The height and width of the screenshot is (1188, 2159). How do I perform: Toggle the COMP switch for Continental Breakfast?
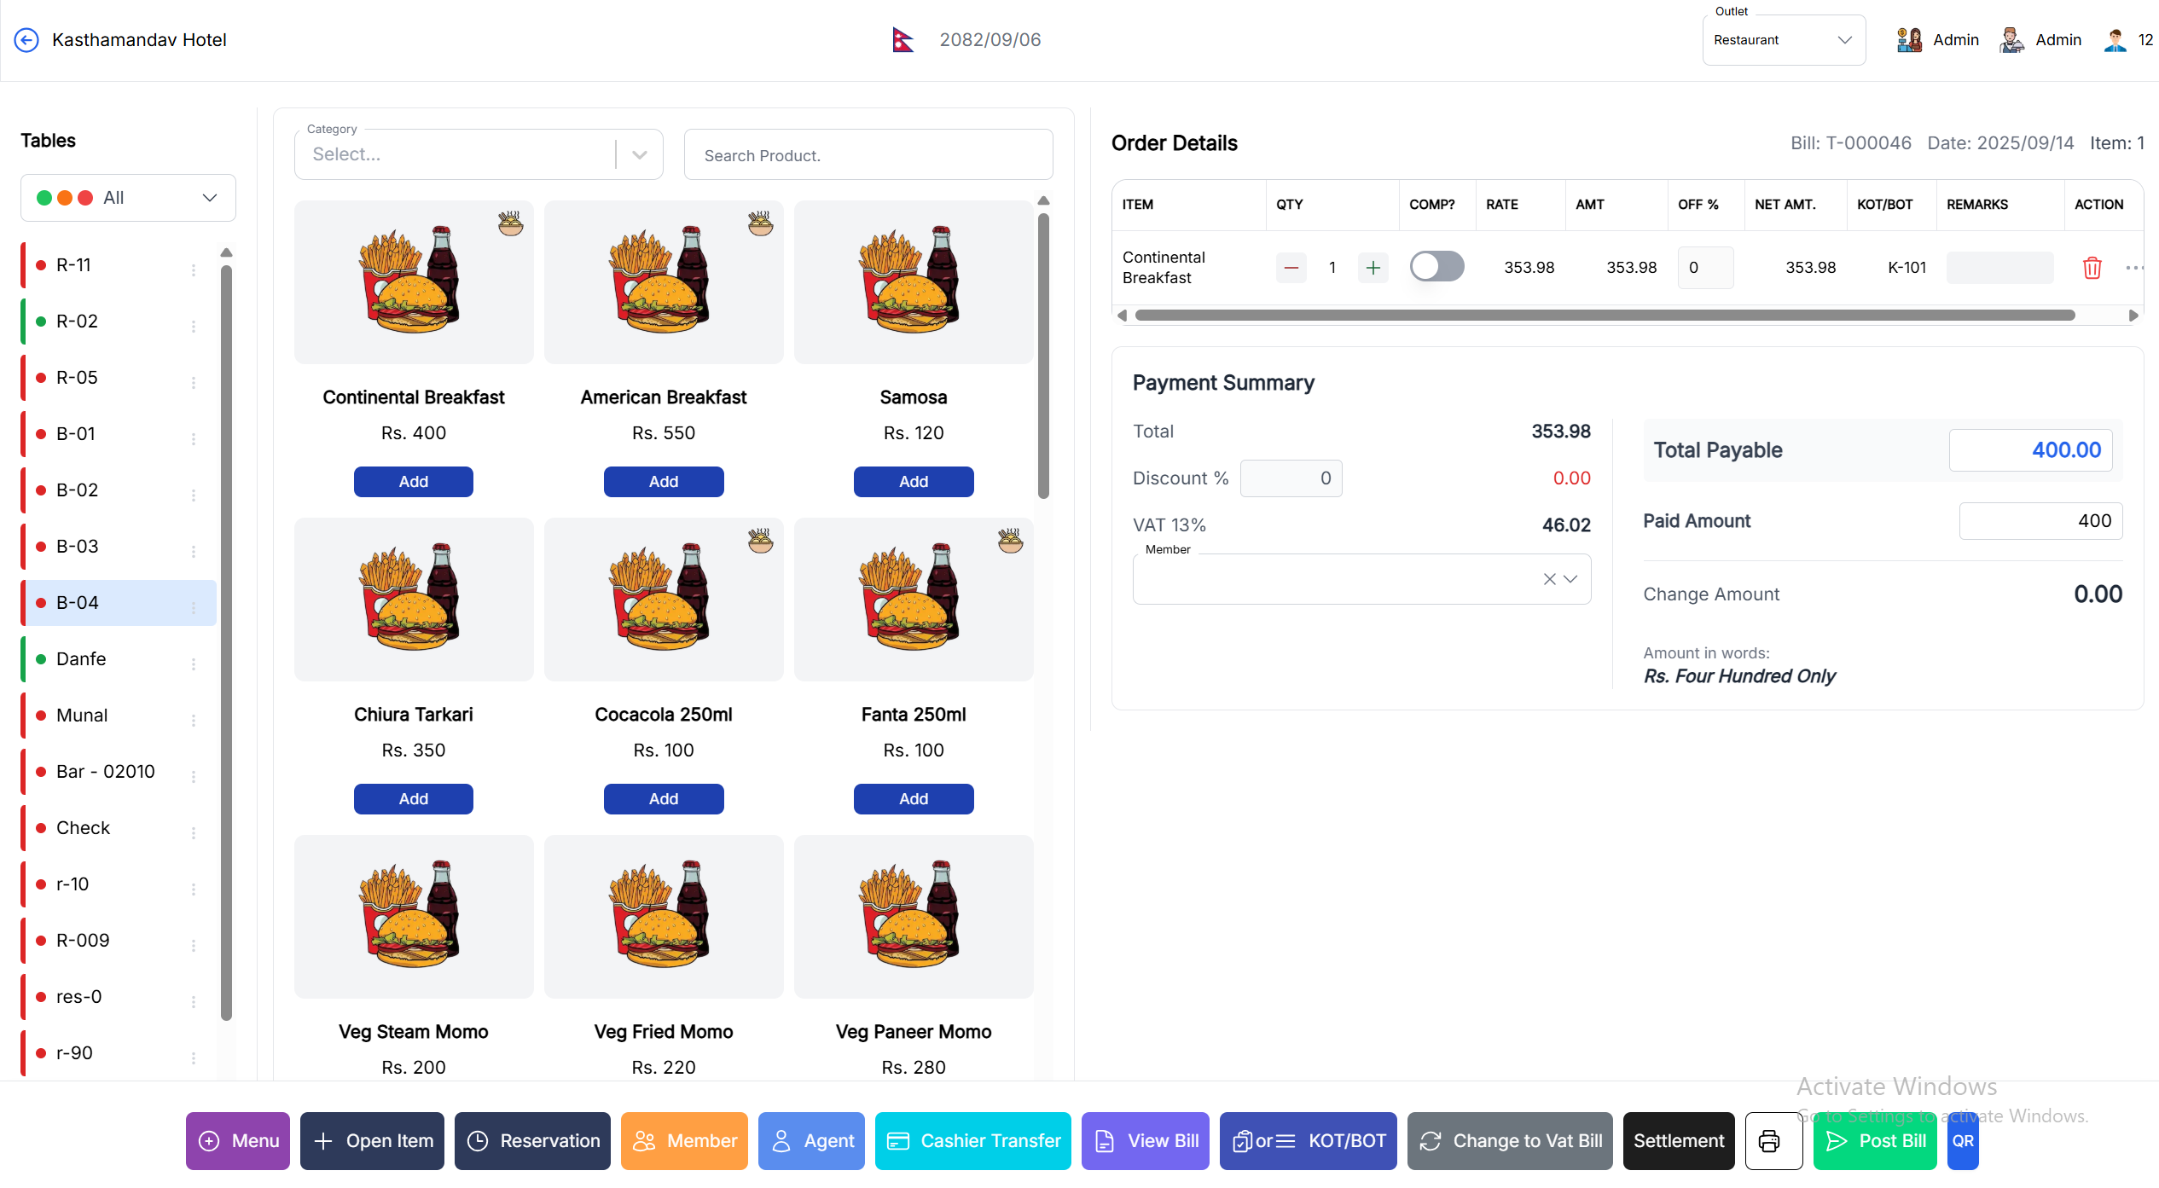[1436, 267]
